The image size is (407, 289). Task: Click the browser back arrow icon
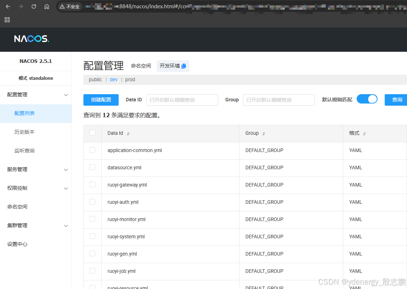8,6
